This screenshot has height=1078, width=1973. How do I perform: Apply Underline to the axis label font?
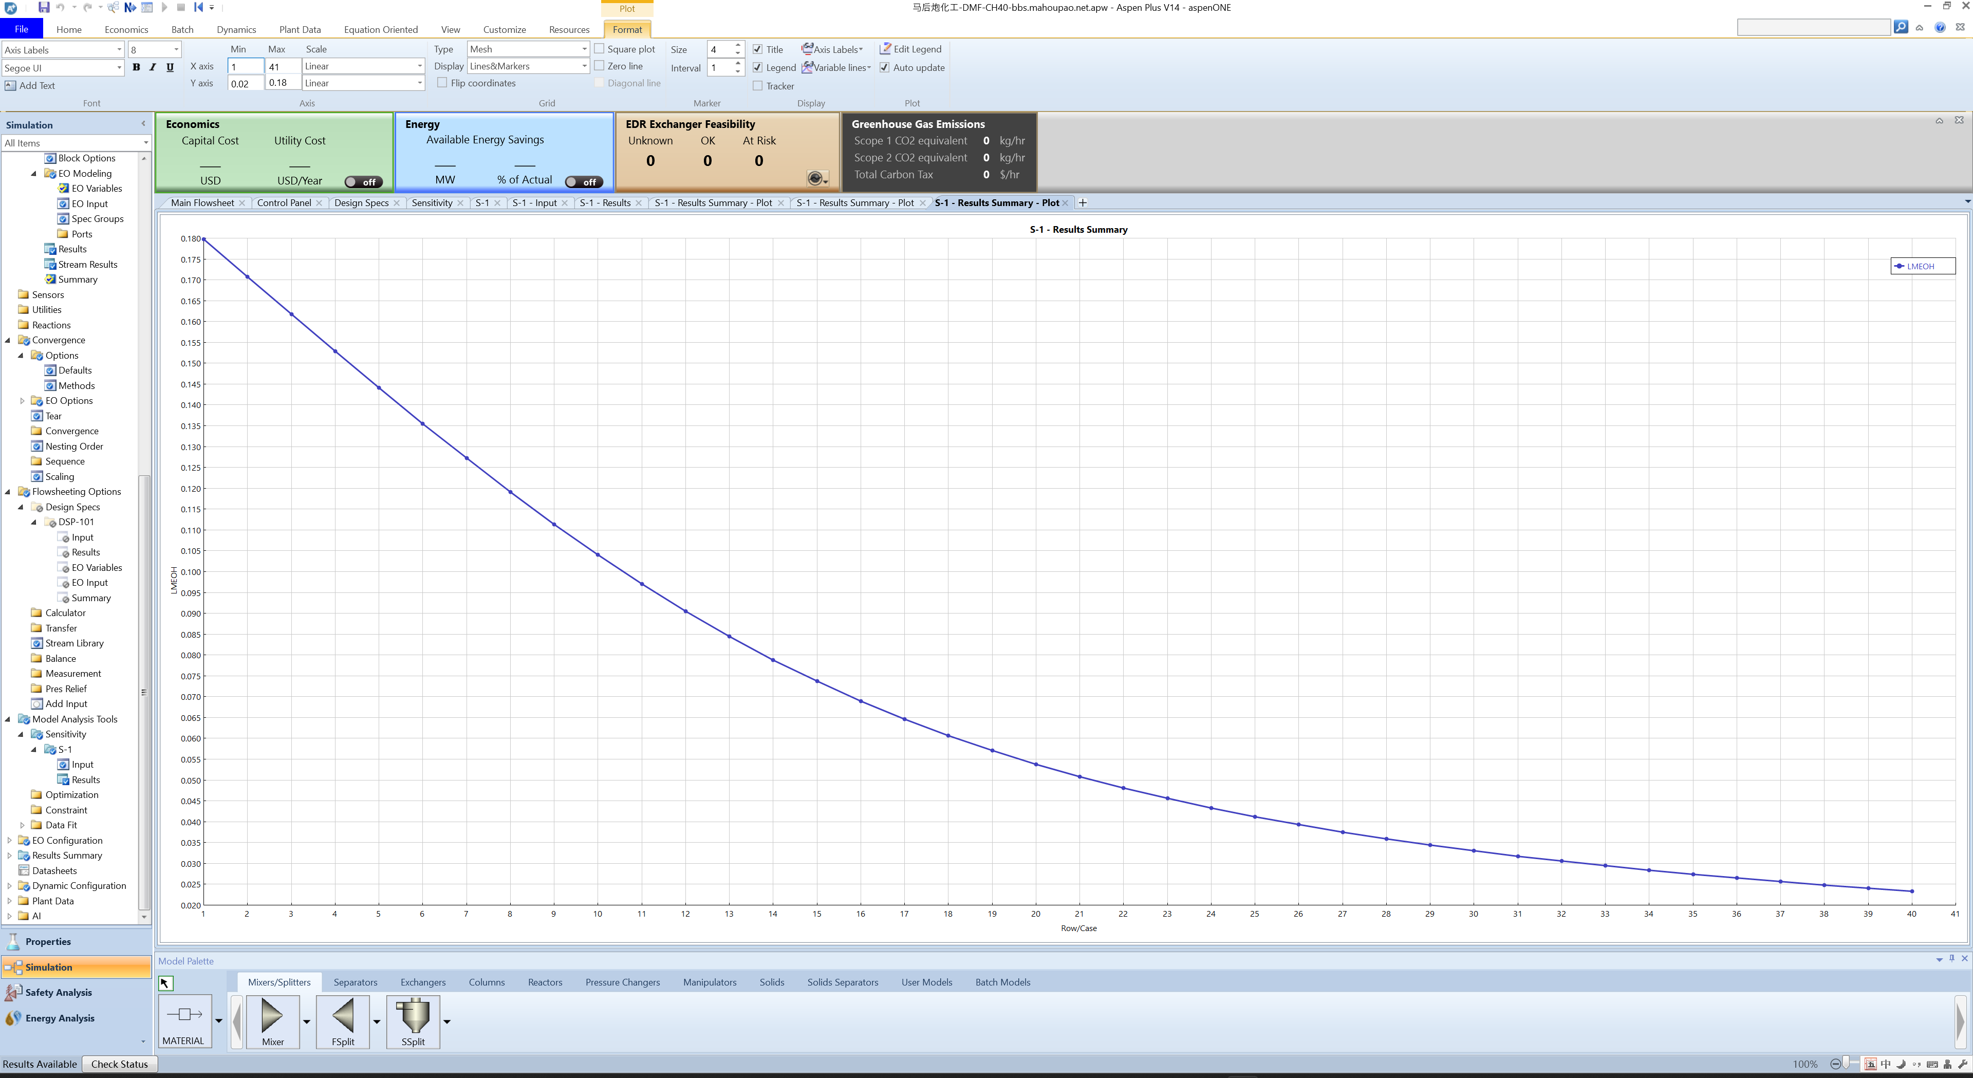pos(170,67)
